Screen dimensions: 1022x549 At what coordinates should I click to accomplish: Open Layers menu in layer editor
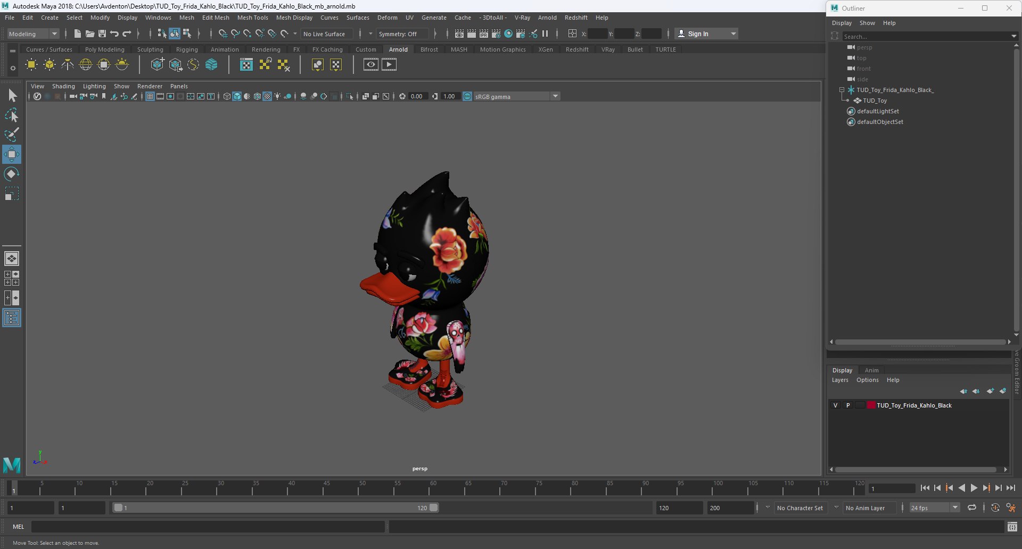coord(840,380)
